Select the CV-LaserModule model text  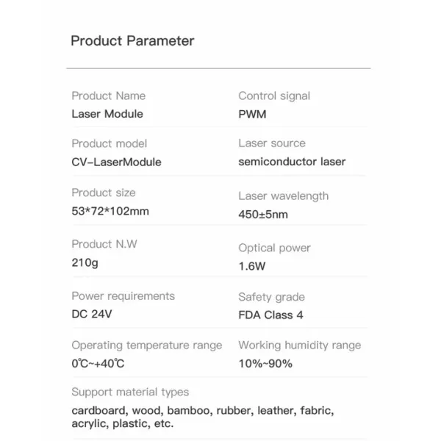(116, 162)
